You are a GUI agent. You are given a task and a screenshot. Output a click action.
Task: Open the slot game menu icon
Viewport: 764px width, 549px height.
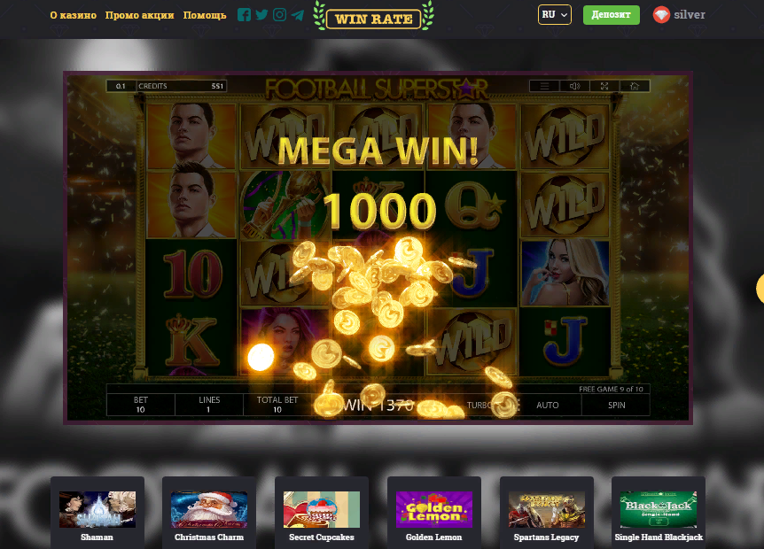(544, 86)
